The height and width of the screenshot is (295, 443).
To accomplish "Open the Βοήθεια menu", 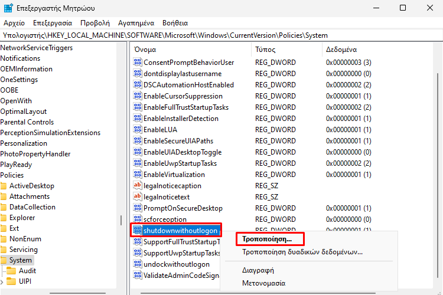I will pyautogui.click(x=175, y=23).
